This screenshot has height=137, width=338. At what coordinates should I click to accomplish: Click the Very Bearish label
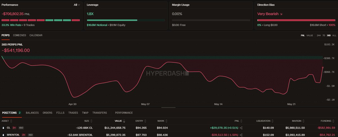coord(268,14)
